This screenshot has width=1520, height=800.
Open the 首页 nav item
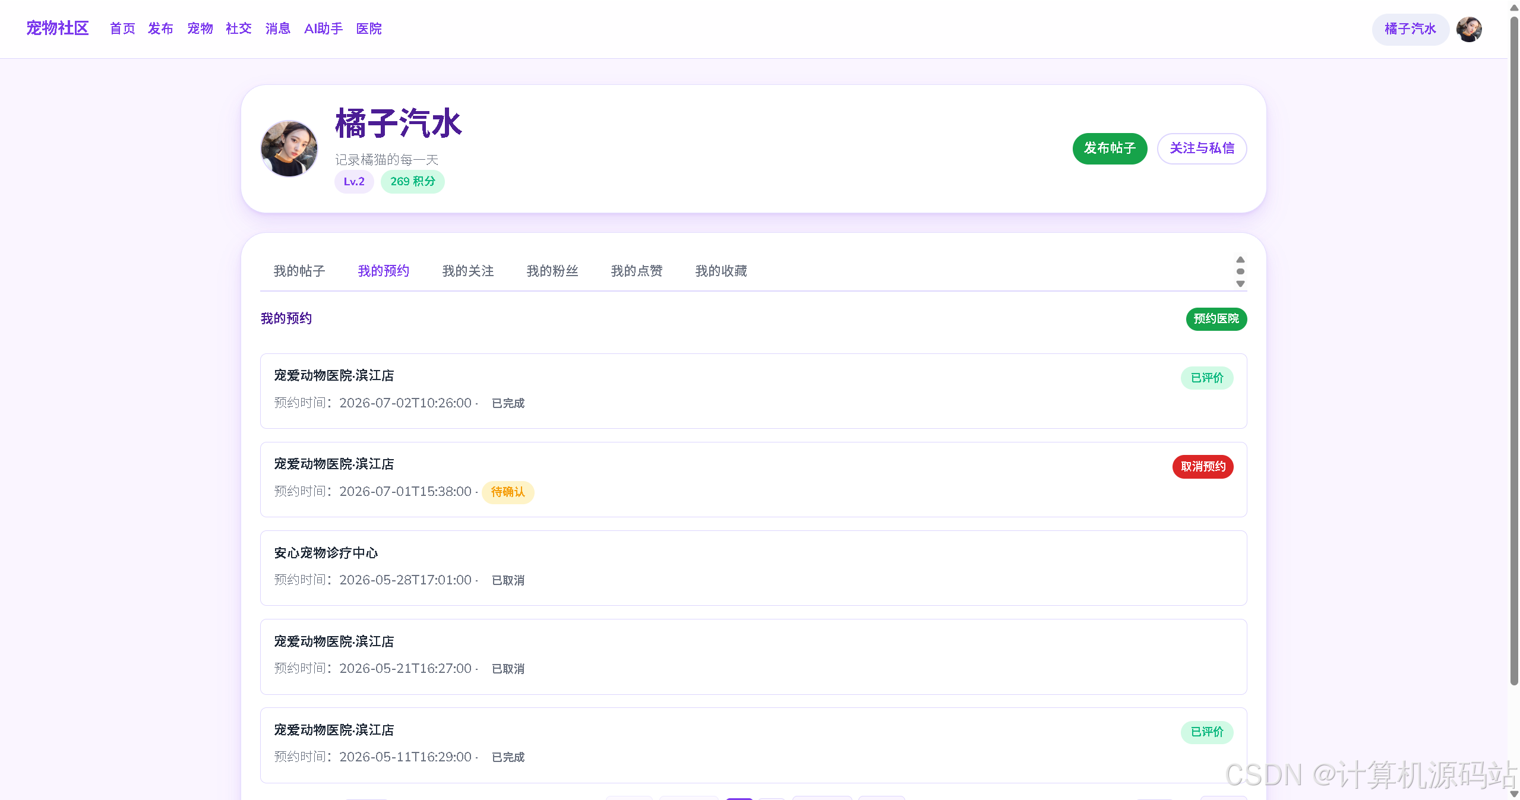(x=122, y=29)
